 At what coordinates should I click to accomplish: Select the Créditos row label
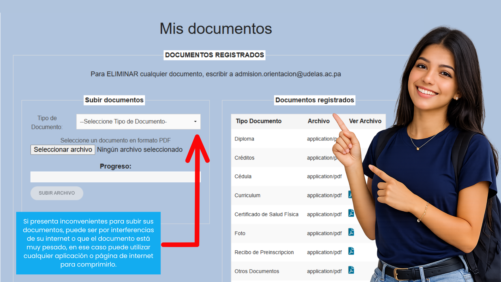tap(244, 158)
